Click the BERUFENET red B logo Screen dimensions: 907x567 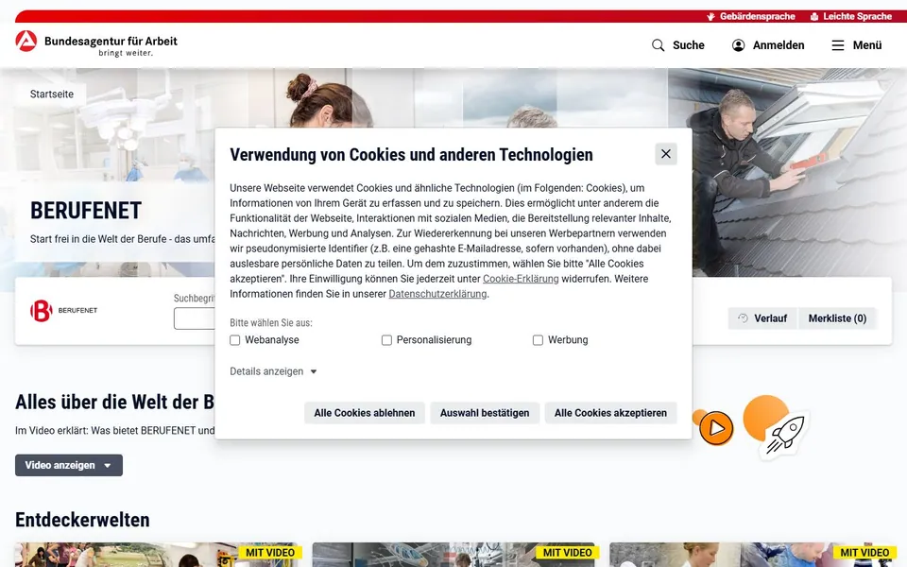pos(41,311)
